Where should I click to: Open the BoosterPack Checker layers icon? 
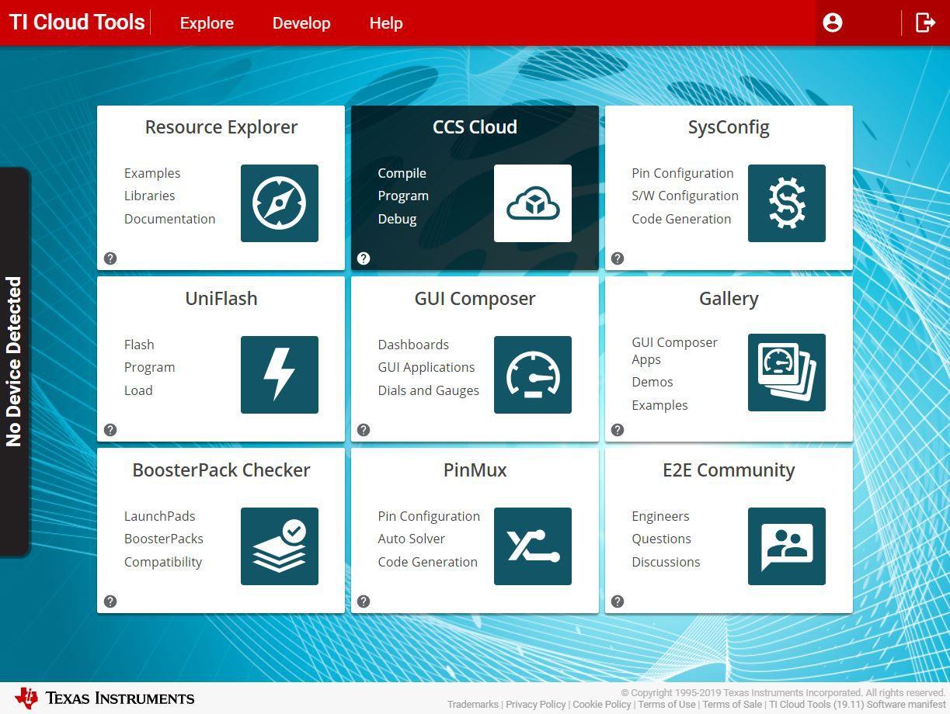pos(279,546)
